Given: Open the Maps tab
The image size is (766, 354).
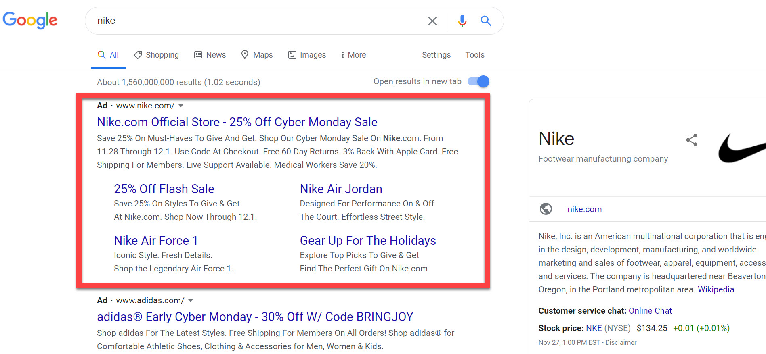Looking at the screenshot, I should pos(257,55).
